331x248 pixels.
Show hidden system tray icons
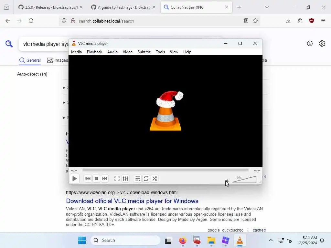[x=271, y=240]
